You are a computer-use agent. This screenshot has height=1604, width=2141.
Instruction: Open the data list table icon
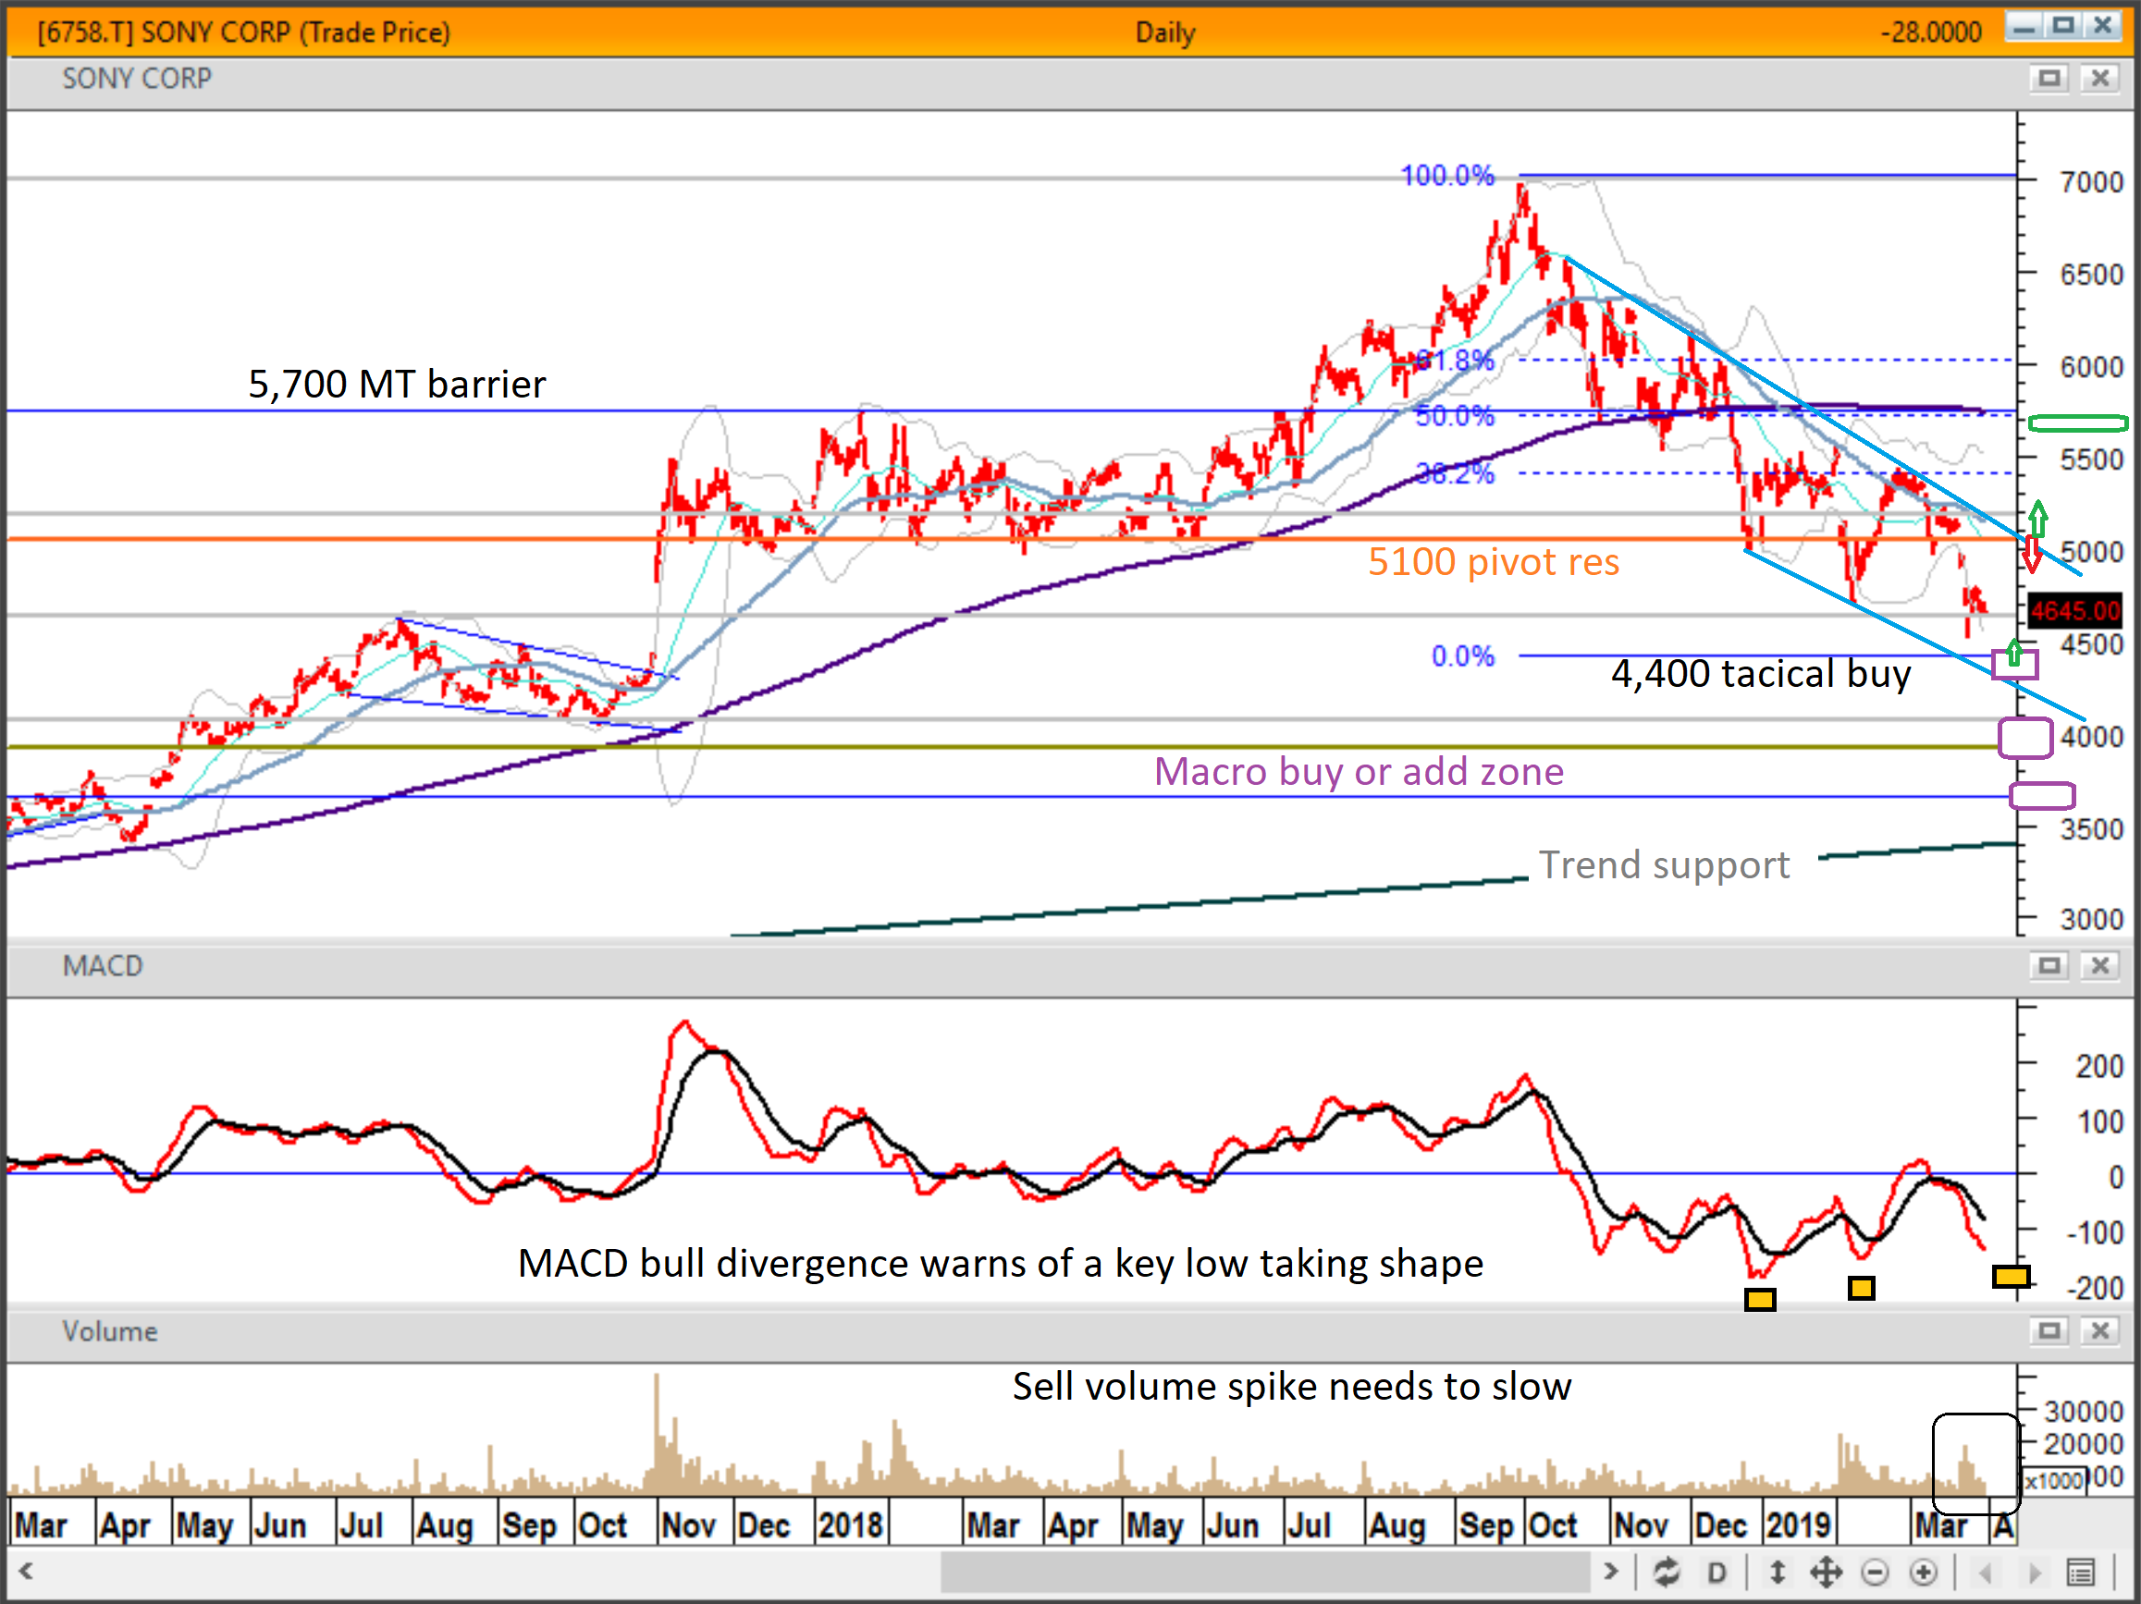(x=2080, y=1572)
